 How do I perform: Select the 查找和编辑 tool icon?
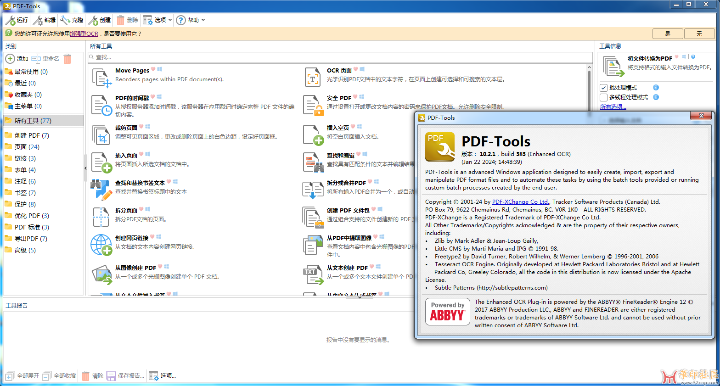[x=314, y=162]
